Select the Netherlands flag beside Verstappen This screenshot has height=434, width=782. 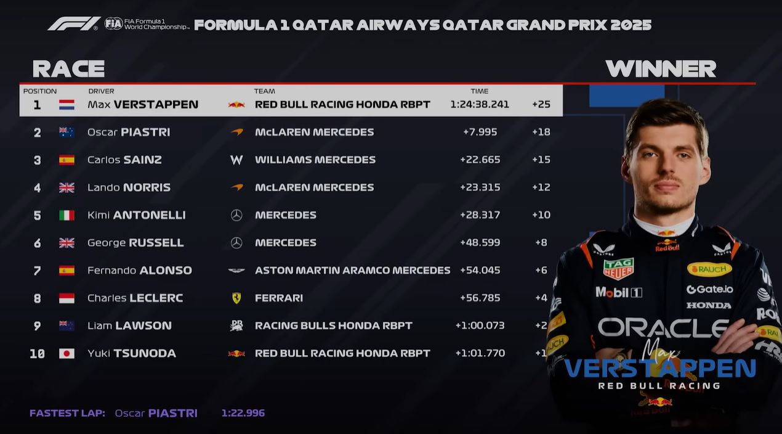pos(67,105)
